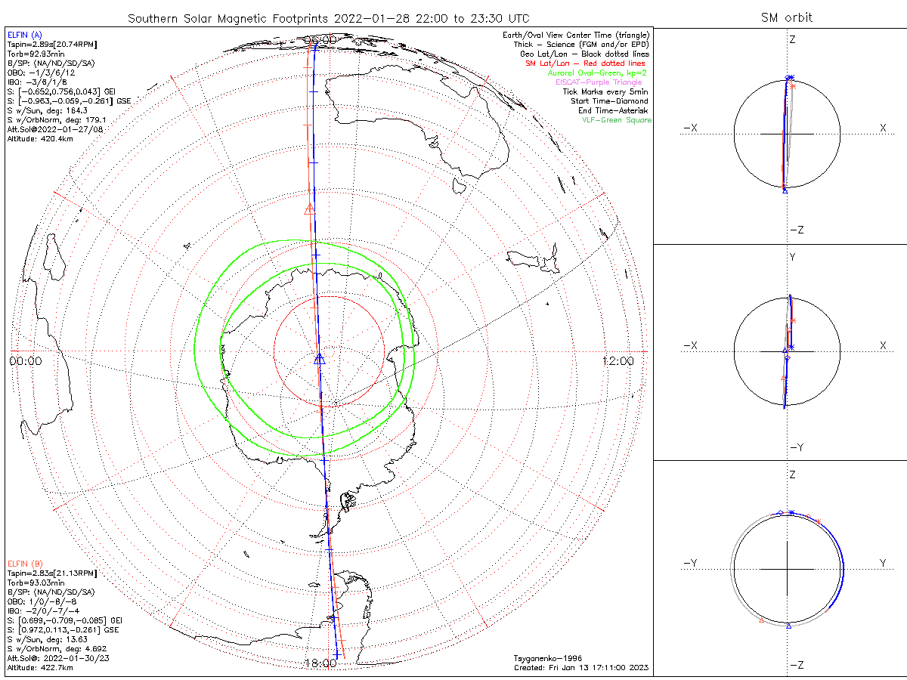
Task: Select the blue 'ELFIN (A)' label
Action: coord(26,35)
